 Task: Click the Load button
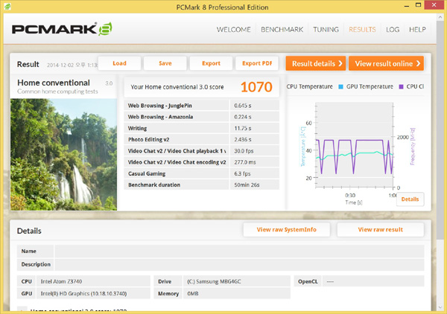119,63
